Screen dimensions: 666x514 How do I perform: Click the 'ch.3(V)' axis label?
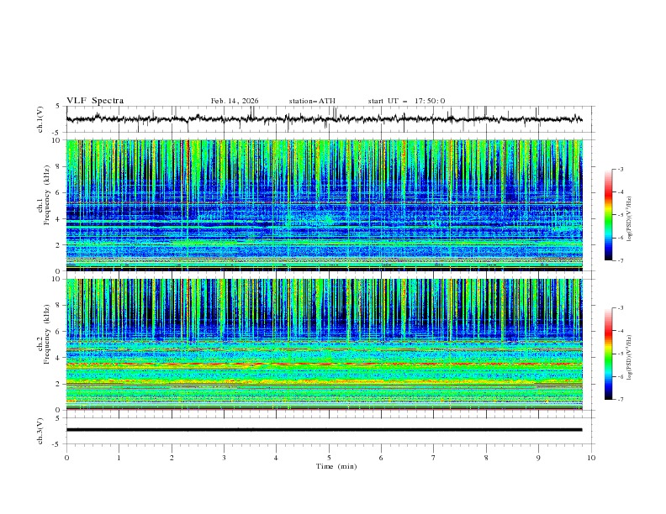(40, 431)
